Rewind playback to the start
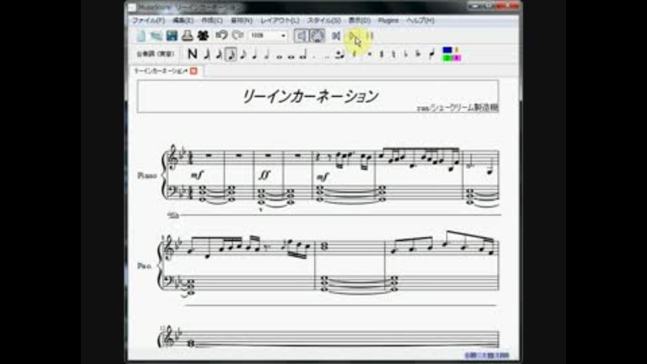 click(x=336, y=36)
